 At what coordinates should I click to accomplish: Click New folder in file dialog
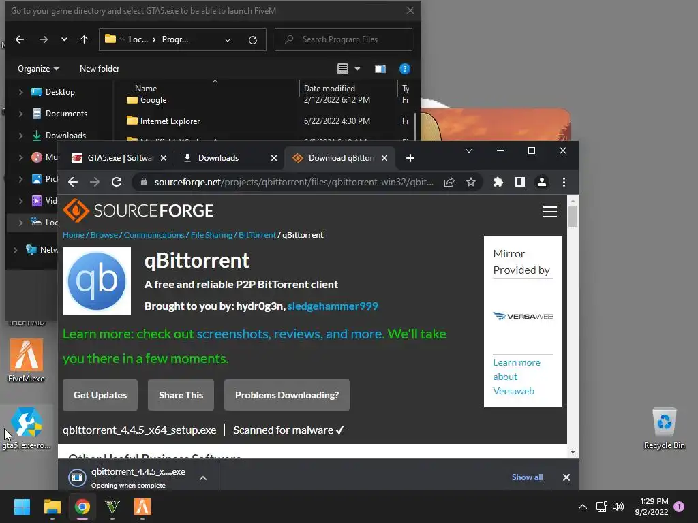[100, 69]
